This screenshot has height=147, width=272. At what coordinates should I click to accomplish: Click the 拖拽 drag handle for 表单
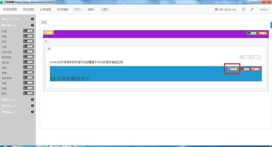pyautogui.click(x=29, y=72)
